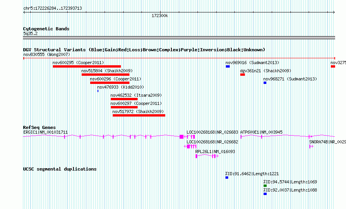The height and width of the screenshot is (209, 346).
Task: Click the RPL26L1 transcript glyph
Action: coord(207,156)
